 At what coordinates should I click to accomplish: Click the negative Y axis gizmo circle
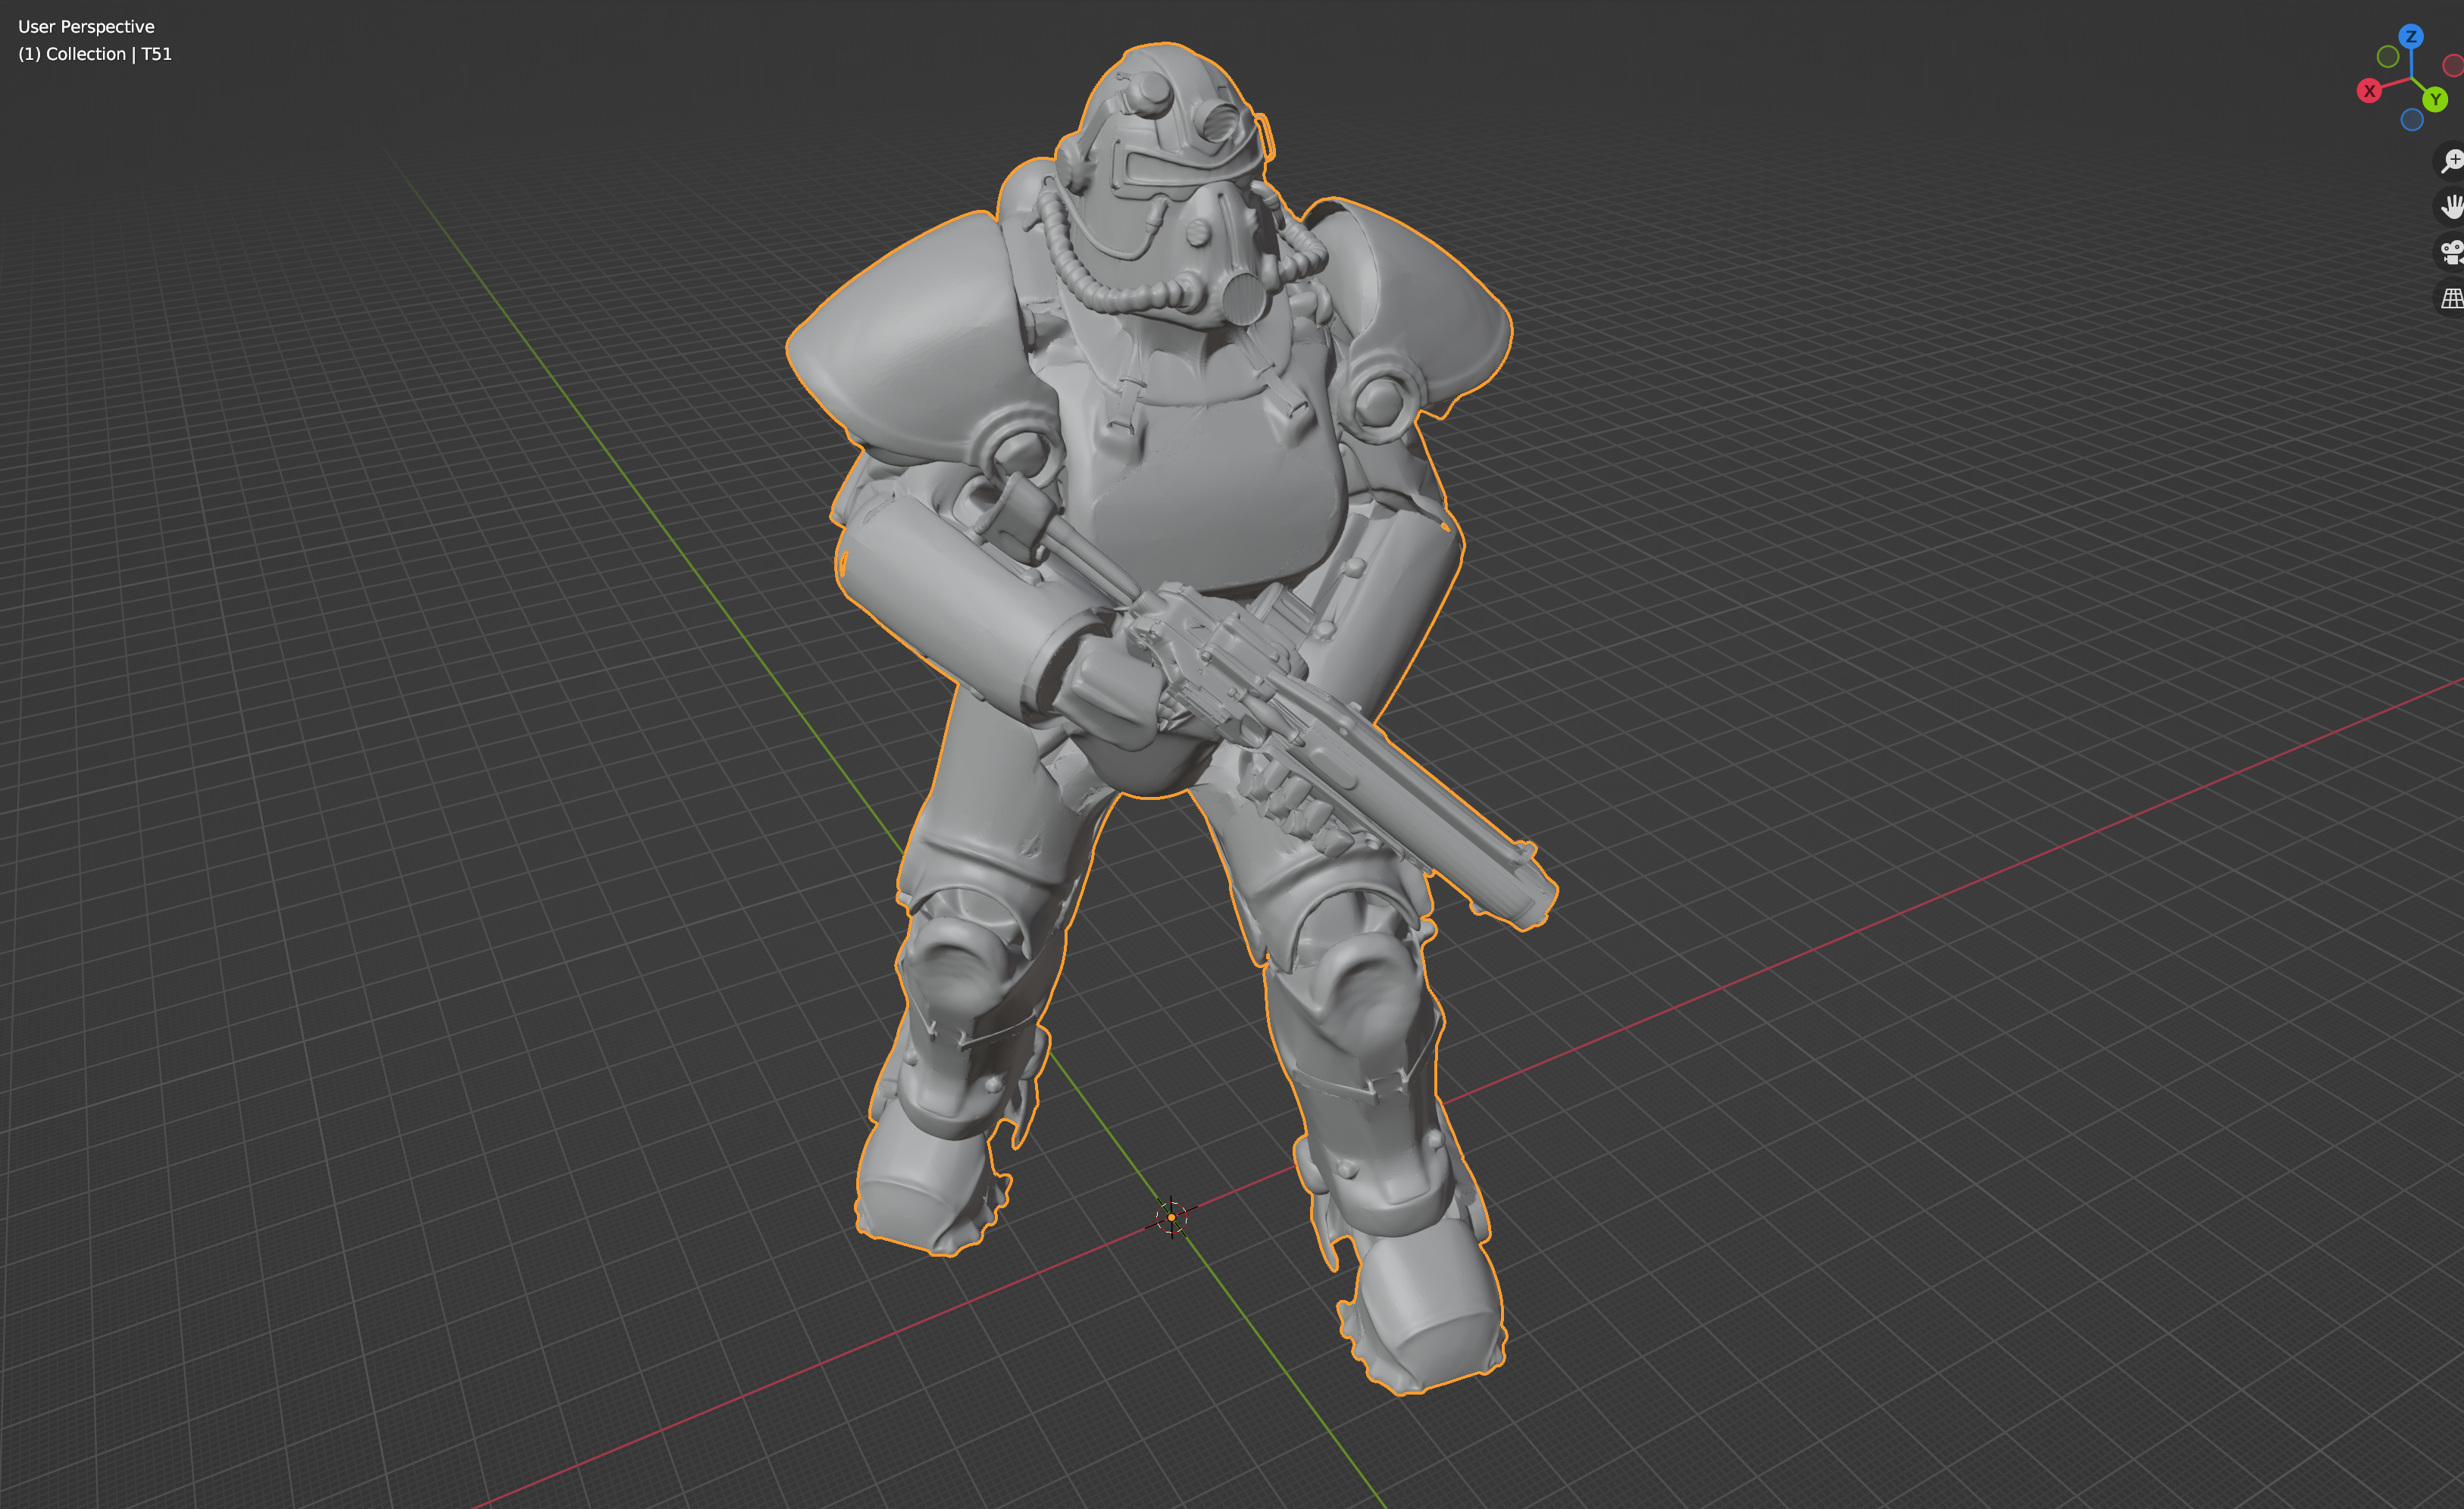[2388, 57]
